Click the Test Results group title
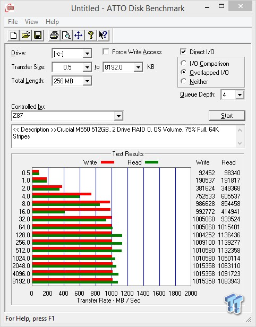 [128, 154]
